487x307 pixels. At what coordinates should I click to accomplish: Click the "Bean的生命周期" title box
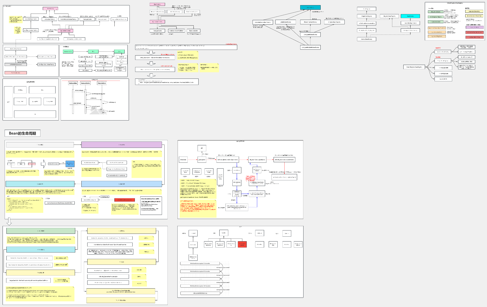tap(22, 133)
